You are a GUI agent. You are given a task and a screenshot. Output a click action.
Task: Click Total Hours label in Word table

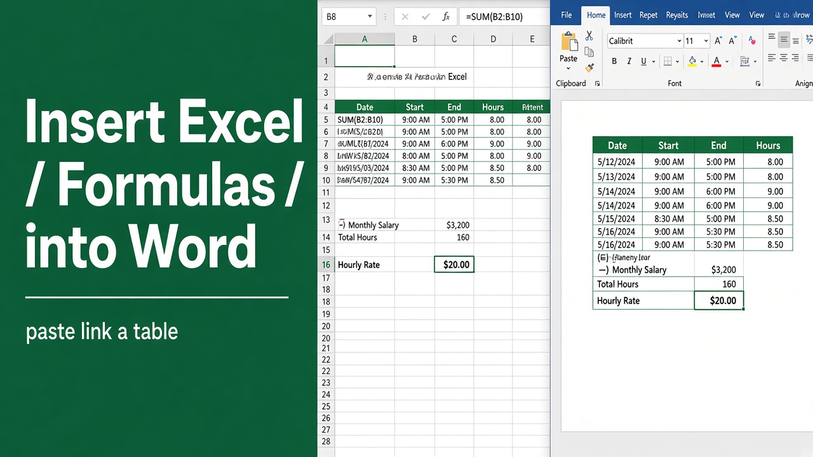(x=618, y=284)
